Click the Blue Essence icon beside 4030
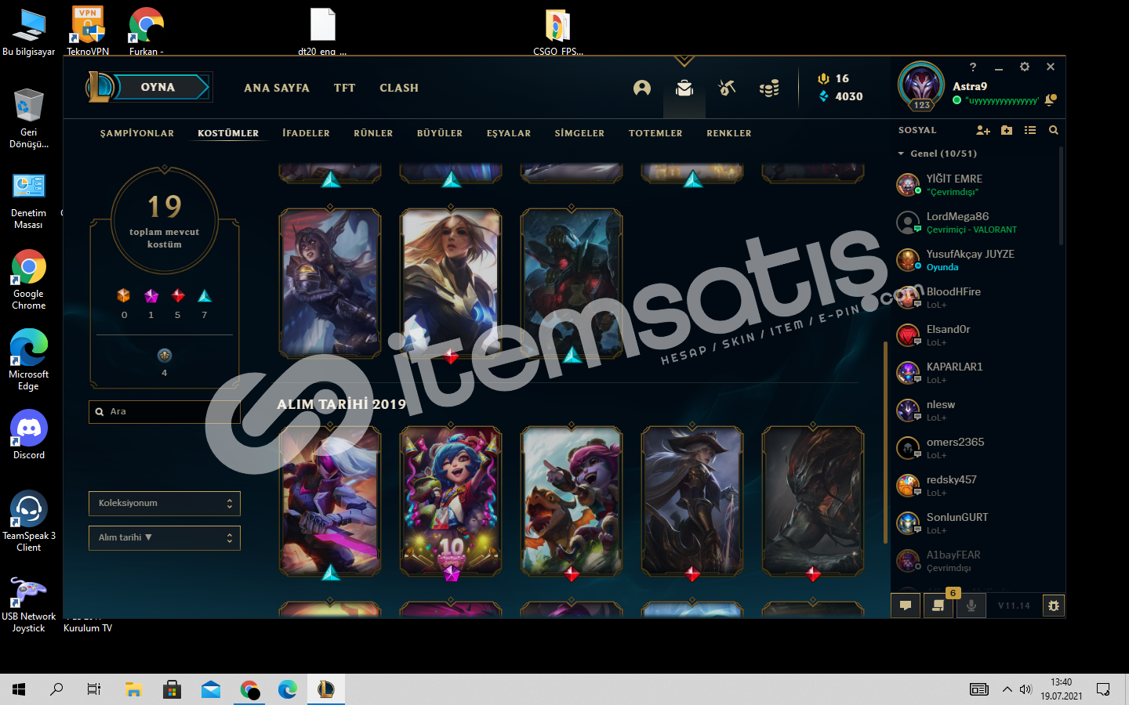Viewport: 1129px width, 705px height. [823, 96]
